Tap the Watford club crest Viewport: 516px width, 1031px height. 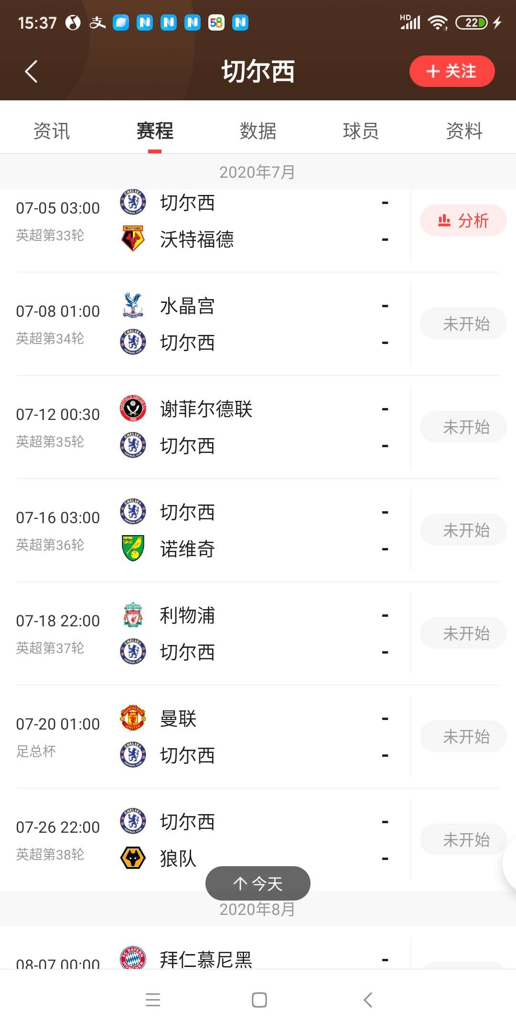click(133, 238)
